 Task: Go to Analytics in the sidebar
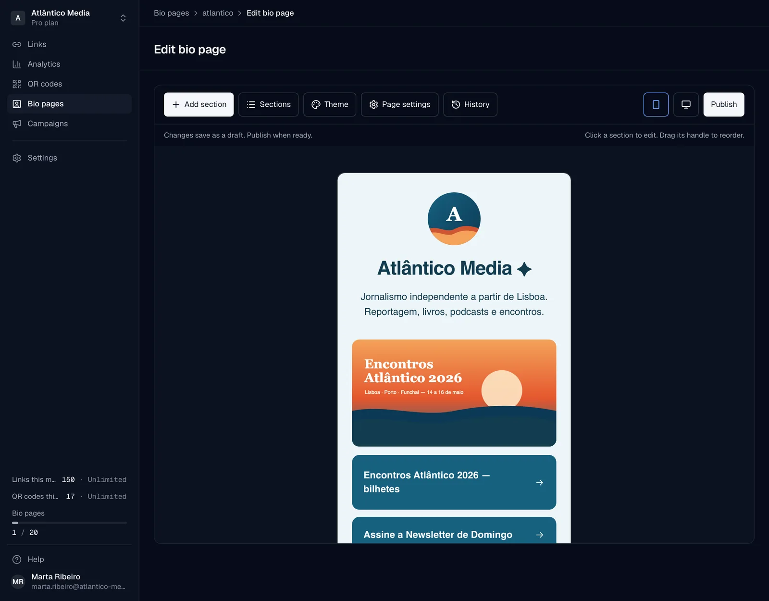coord(69,64)
